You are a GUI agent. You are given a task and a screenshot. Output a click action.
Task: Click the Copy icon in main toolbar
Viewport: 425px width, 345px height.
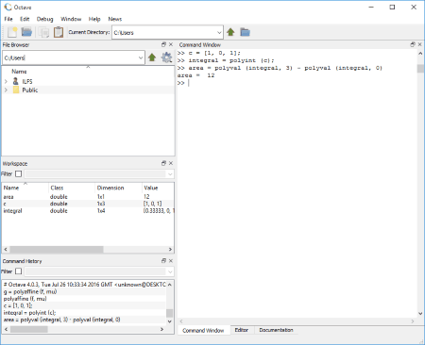[x=43, y=32]
